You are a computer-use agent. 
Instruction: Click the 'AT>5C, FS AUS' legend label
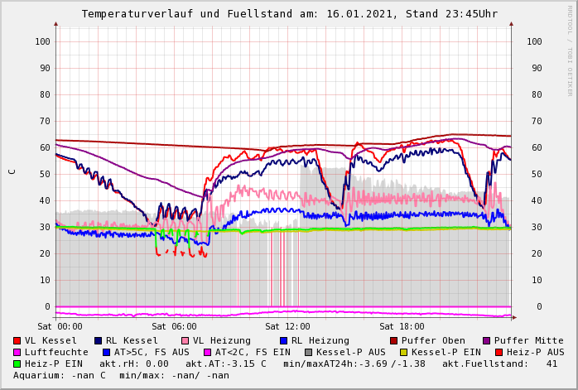[152, 352]
